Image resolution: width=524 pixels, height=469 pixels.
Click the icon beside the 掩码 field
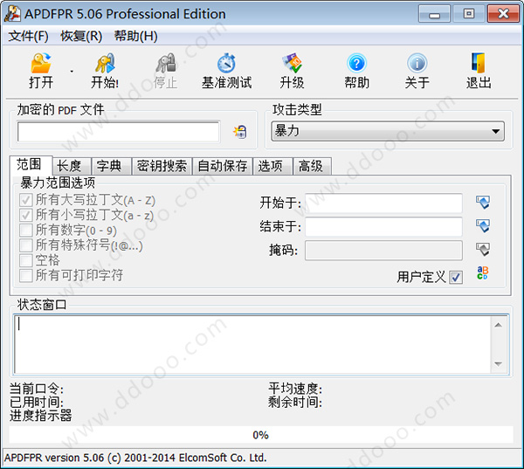coord(483,249)
